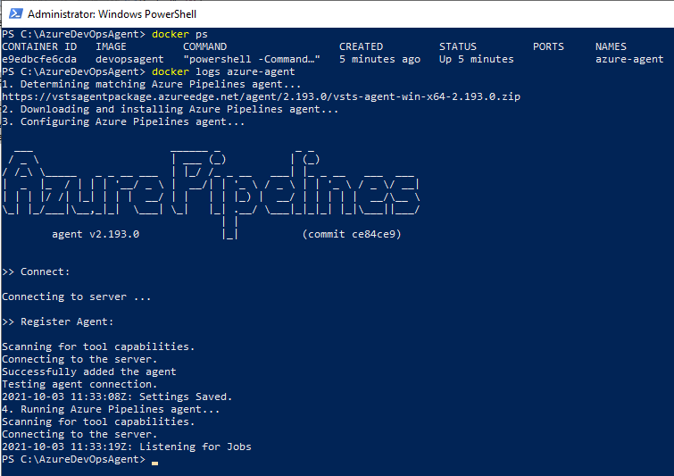Click the PowerShell icon in the title bar
674x476 pixels.
point(16,13)
